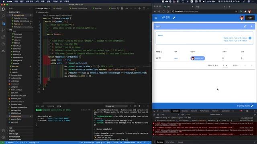Click the browser back arrow
Screen dimensions: 257x144
pos(155,12)
